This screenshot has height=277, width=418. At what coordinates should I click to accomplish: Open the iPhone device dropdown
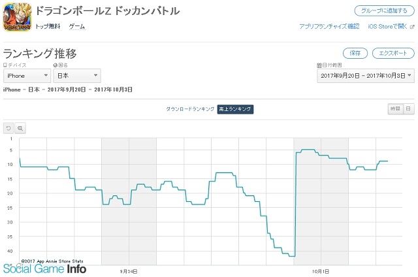[x=27, y=76]
